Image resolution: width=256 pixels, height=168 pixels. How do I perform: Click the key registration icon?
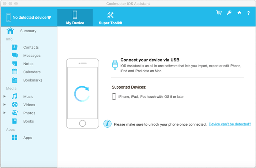(229, 13)
